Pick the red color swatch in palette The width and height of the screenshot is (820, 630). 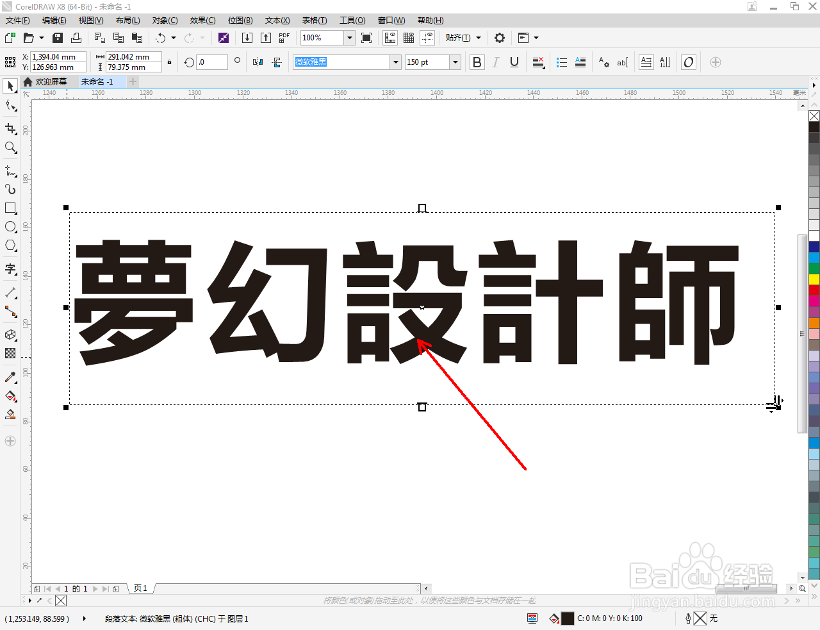tap(814, 290)
